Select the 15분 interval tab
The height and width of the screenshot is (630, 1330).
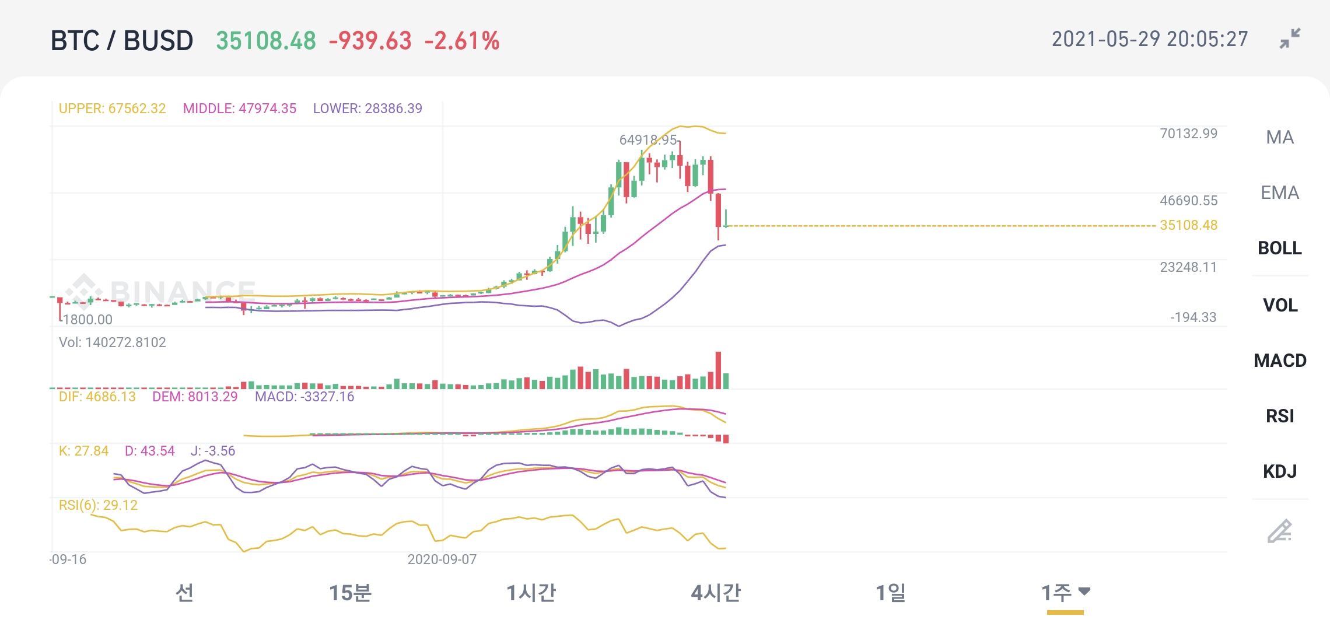coord(350,593)
